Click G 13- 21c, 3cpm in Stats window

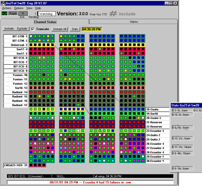pyautogui.click(x=182, y=138)
